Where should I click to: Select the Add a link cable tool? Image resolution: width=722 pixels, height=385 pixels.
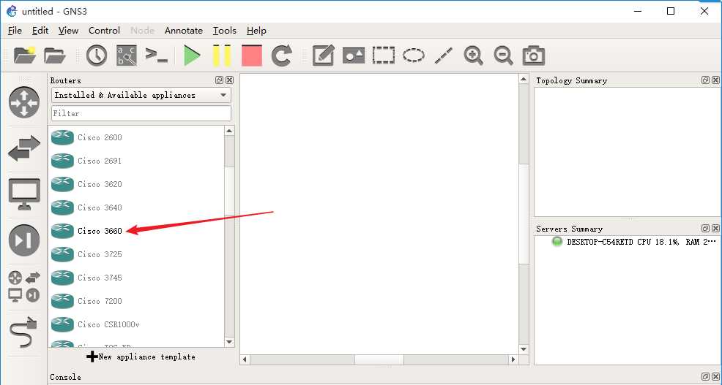pos(24,332)
